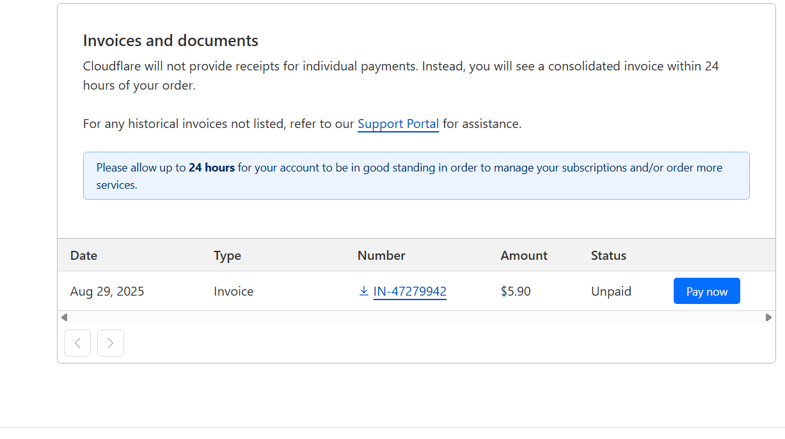Open the Support Portal link
This screenshot has height=439, width=785.
coord(398,124)
